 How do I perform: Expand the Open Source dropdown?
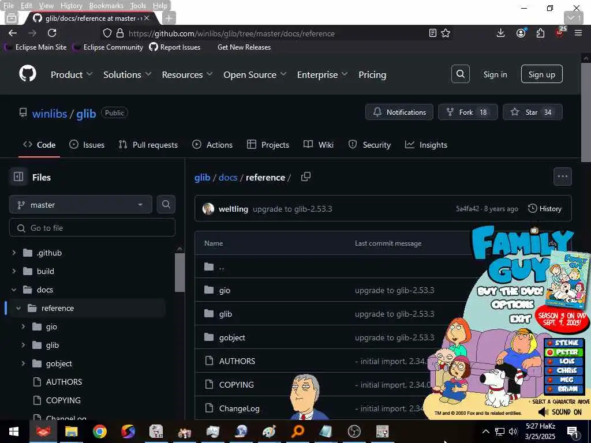[255, 74]
